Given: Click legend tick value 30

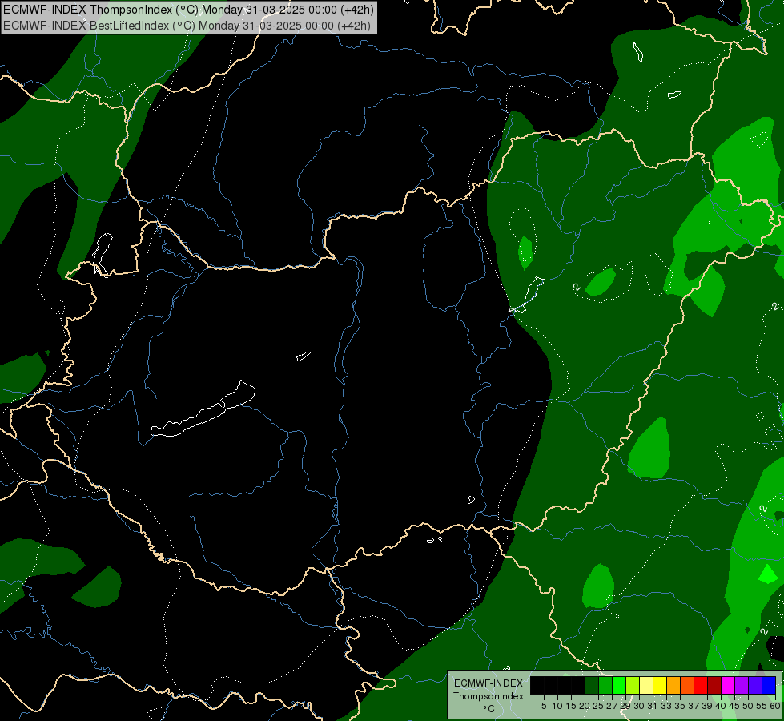Looking at the screenshot, I should point(639,706).
